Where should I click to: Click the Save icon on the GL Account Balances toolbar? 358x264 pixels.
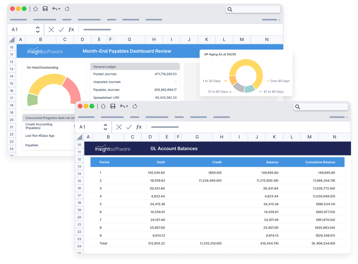[x=113, y=106]
